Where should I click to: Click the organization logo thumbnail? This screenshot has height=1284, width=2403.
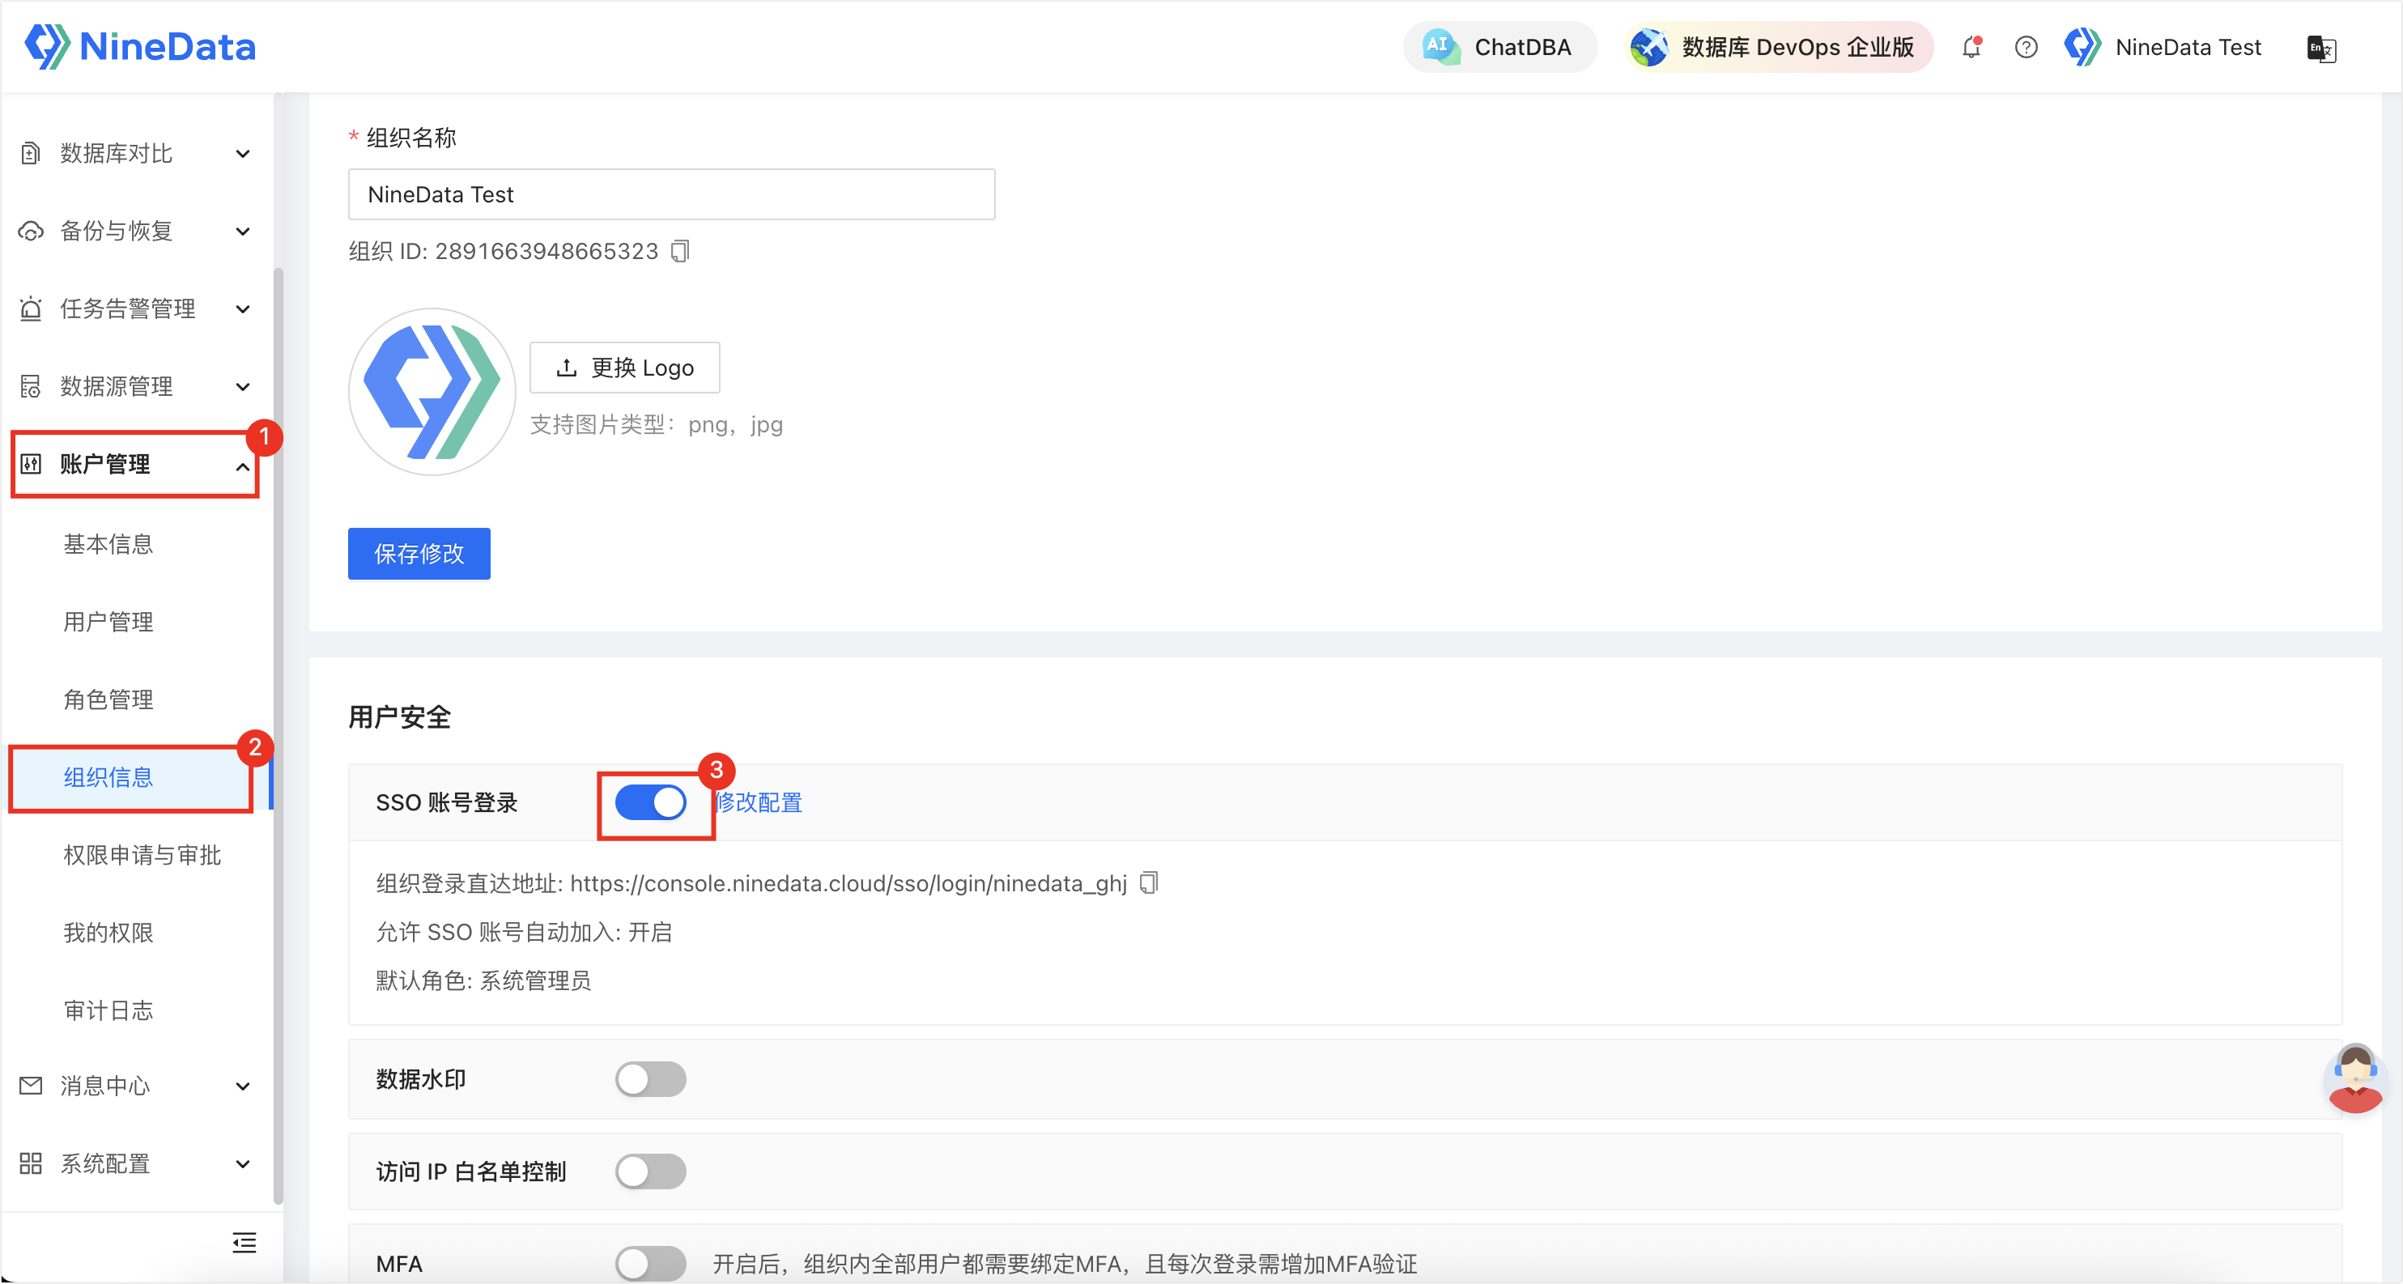tap(432, 392)
